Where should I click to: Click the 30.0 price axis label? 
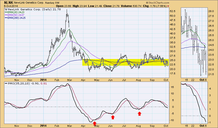(172, 51)
